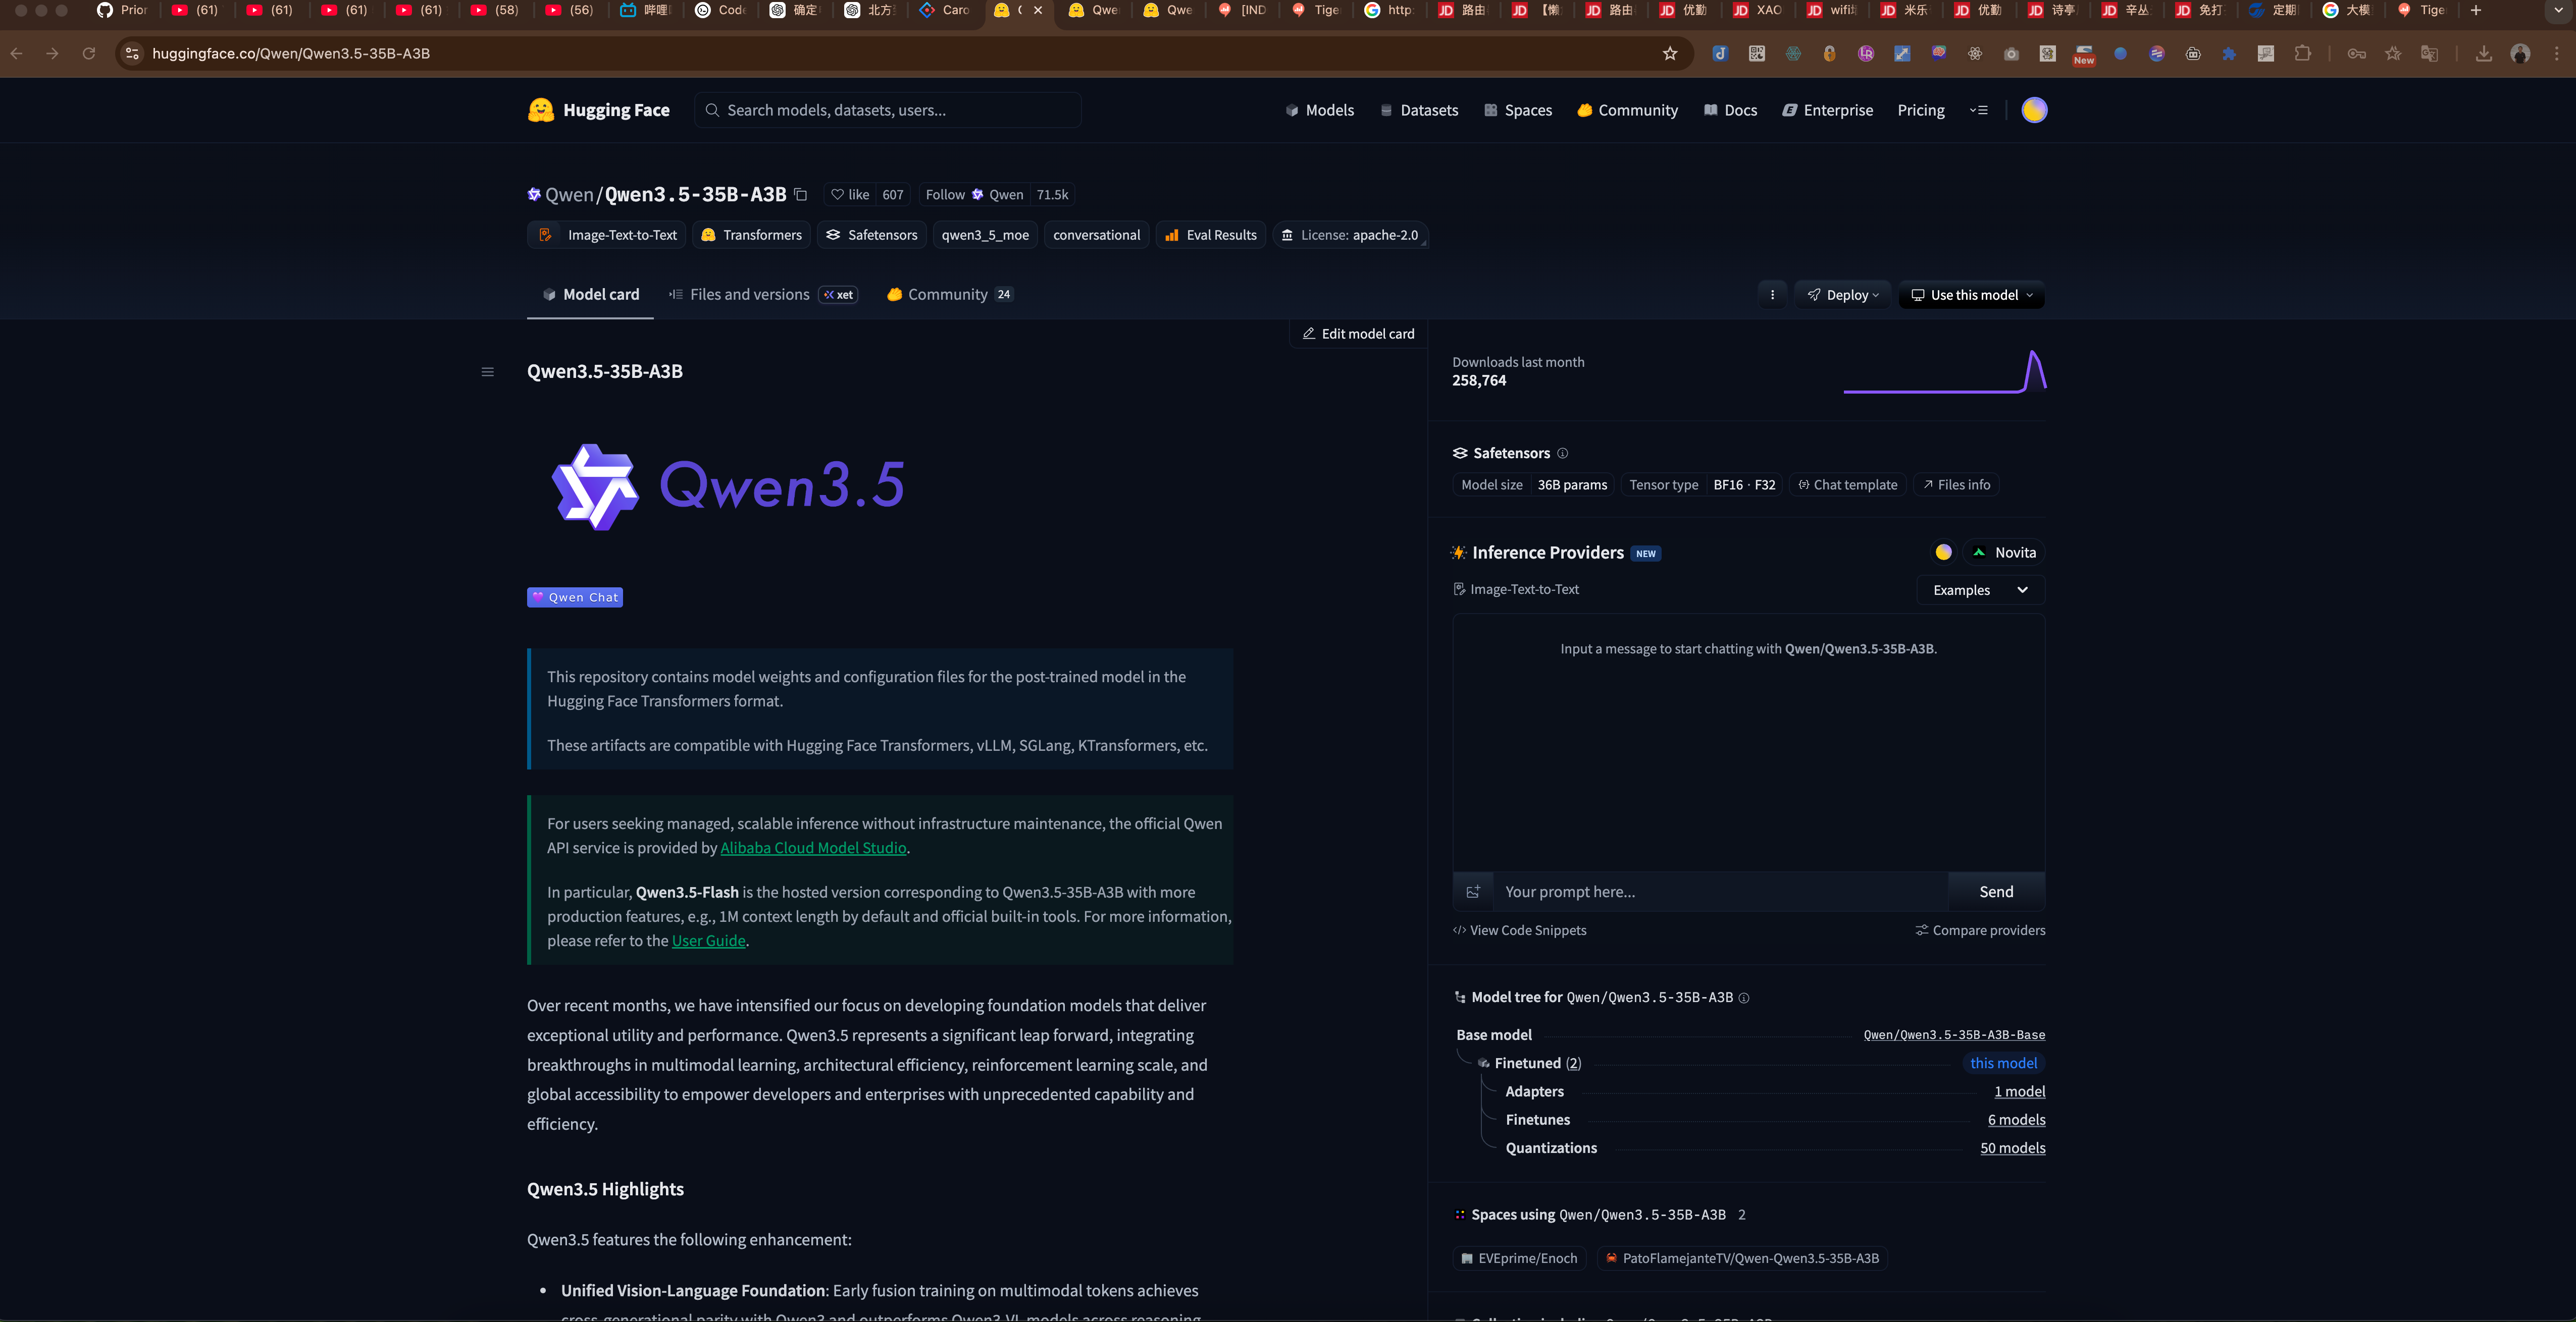2576x1322 pixels.
Task: Like the model with the heart button
Action: 850,195
